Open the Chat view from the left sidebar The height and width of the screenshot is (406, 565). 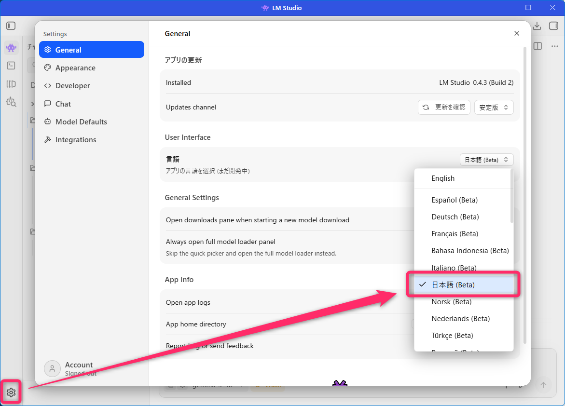click(x=11, y=47)
